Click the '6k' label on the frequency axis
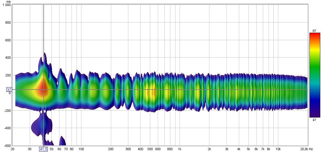This screenshot has width=329, height=152. pyautogui.click(x=256, y=149)
